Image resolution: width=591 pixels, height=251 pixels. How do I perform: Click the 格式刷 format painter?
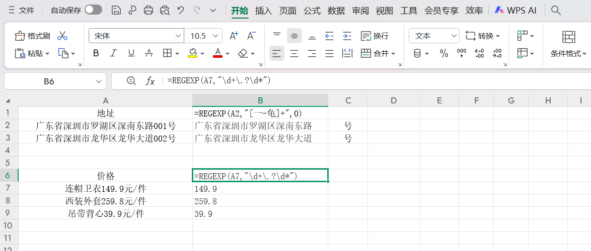[x=33, y=36]
